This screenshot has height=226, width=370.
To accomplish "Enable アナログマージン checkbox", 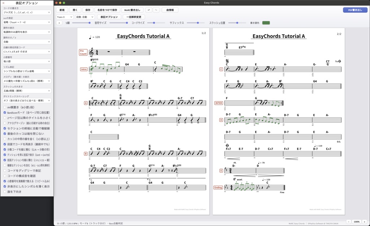I will click(x=5, y=123).
